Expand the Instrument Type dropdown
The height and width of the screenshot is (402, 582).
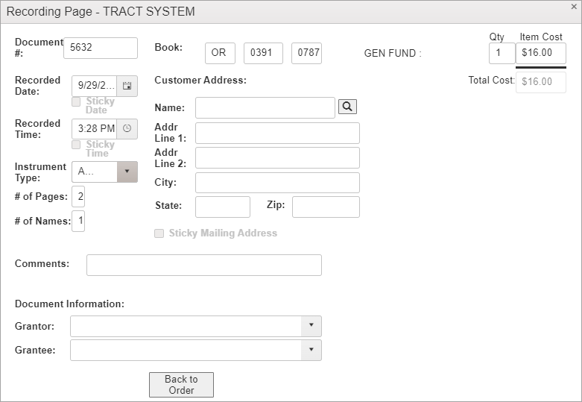(127, 172)
